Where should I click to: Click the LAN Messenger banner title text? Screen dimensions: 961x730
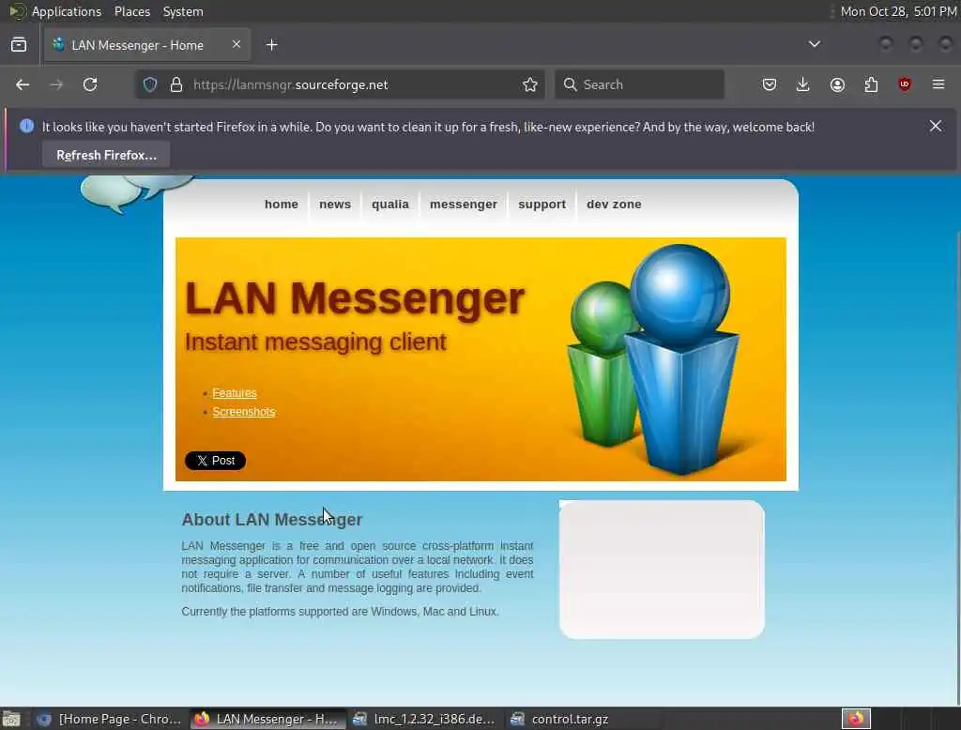coord(354,298)
